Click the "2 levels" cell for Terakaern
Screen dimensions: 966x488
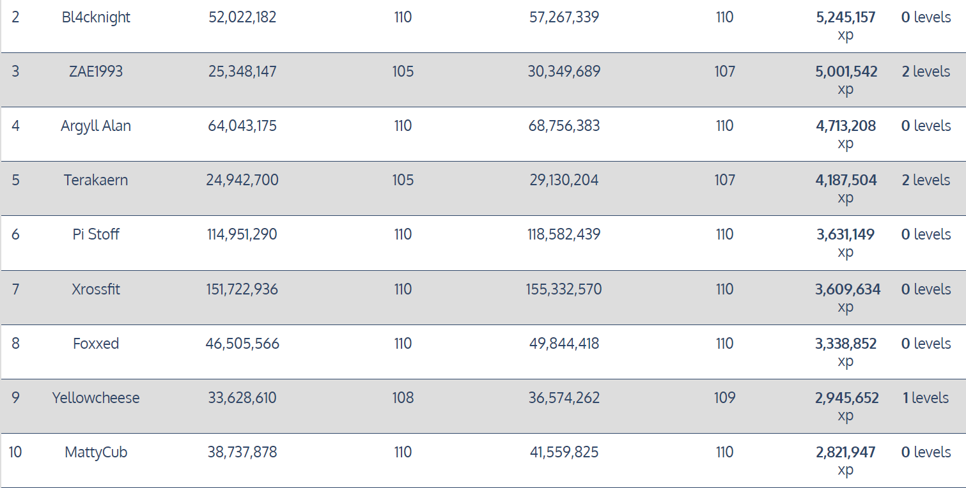[926, 180]
